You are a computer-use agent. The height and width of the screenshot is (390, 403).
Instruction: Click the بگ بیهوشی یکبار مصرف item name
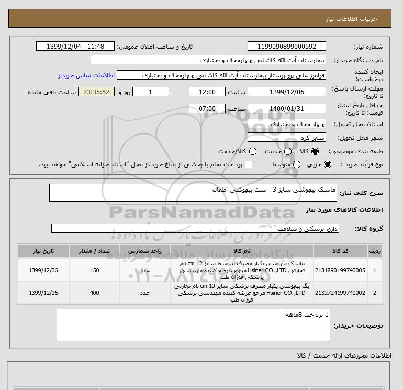[x=242, y=293]
